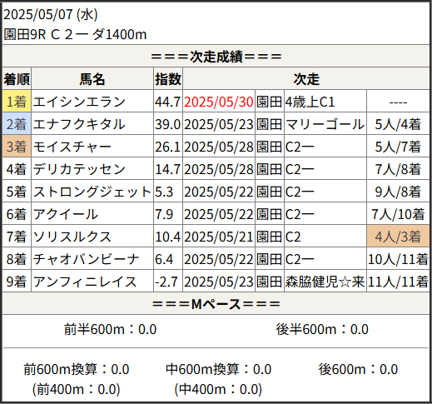Click the 馬名 column header
Image resolution: width=432 pixels, height=404 pixels.
click(x=92, y=78)
